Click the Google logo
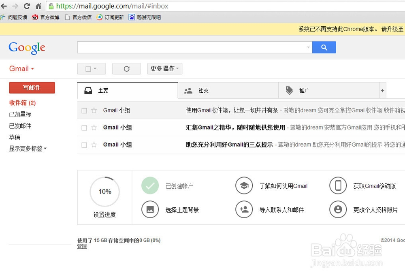405x277 pixels. (x=27, y=48)
